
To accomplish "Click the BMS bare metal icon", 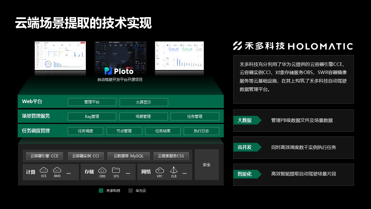I will tap(57, 170).
